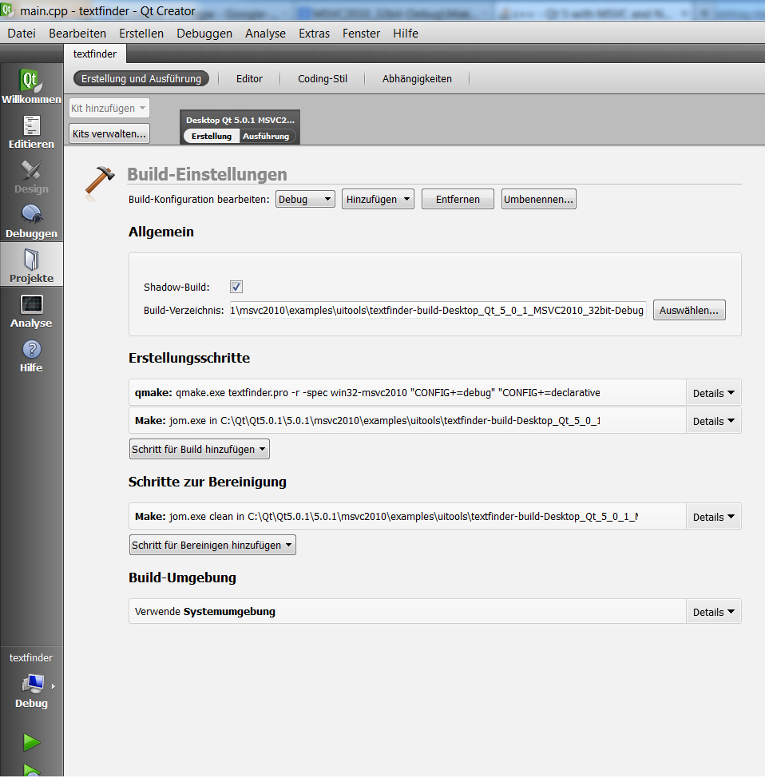Screen dimensions: 765x778
Task: Switch to Editieren mode
Action: coord(31,133)
